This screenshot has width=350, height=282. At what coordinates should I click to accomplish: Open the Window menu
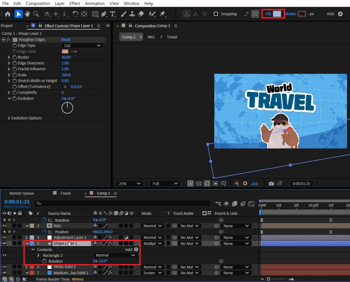(x=131, y=3)
